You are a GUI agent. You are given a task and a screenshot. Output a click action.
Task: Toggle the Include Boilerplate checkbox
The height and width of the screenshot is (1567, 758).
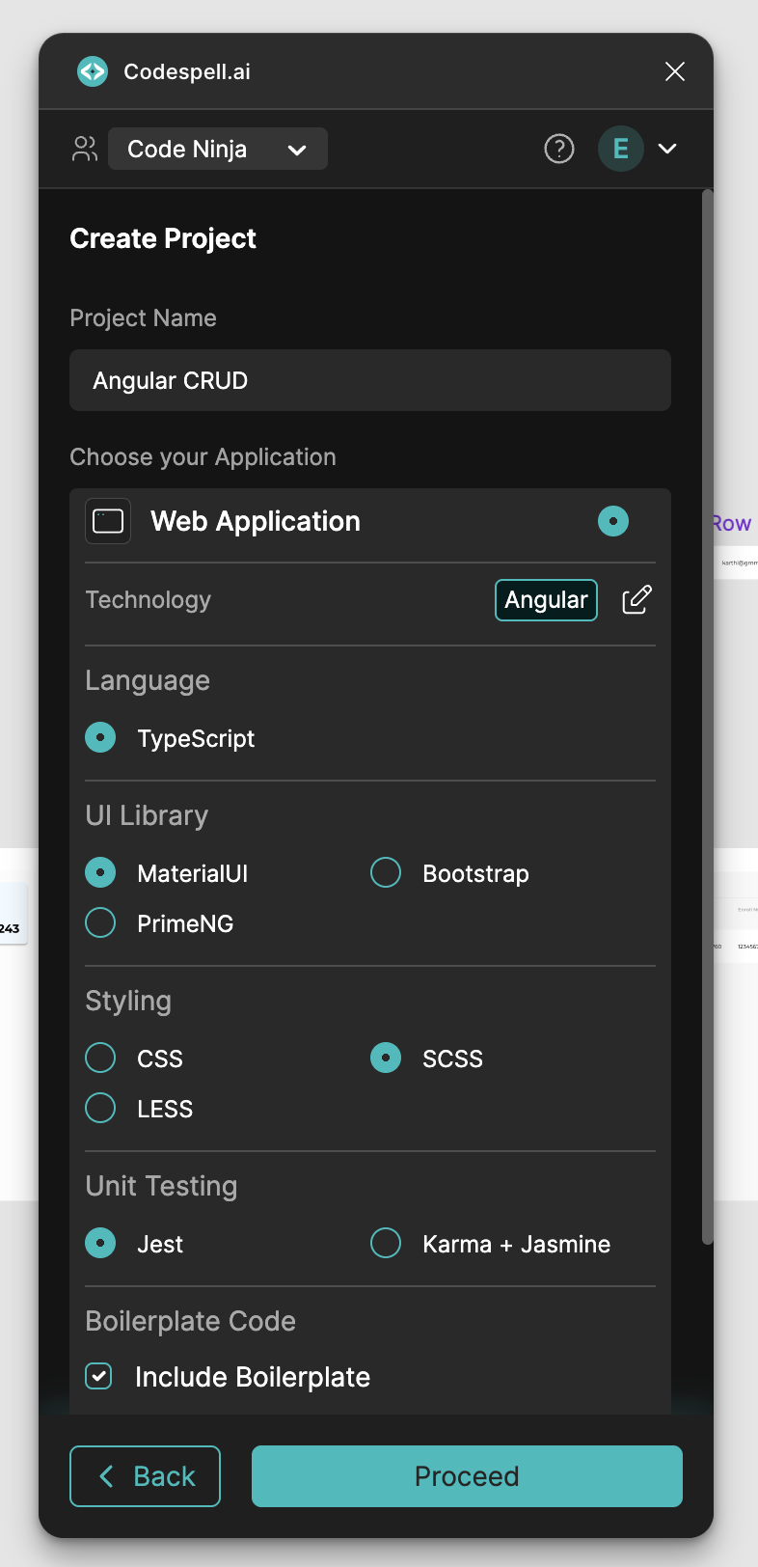[x=98, y=1376]
